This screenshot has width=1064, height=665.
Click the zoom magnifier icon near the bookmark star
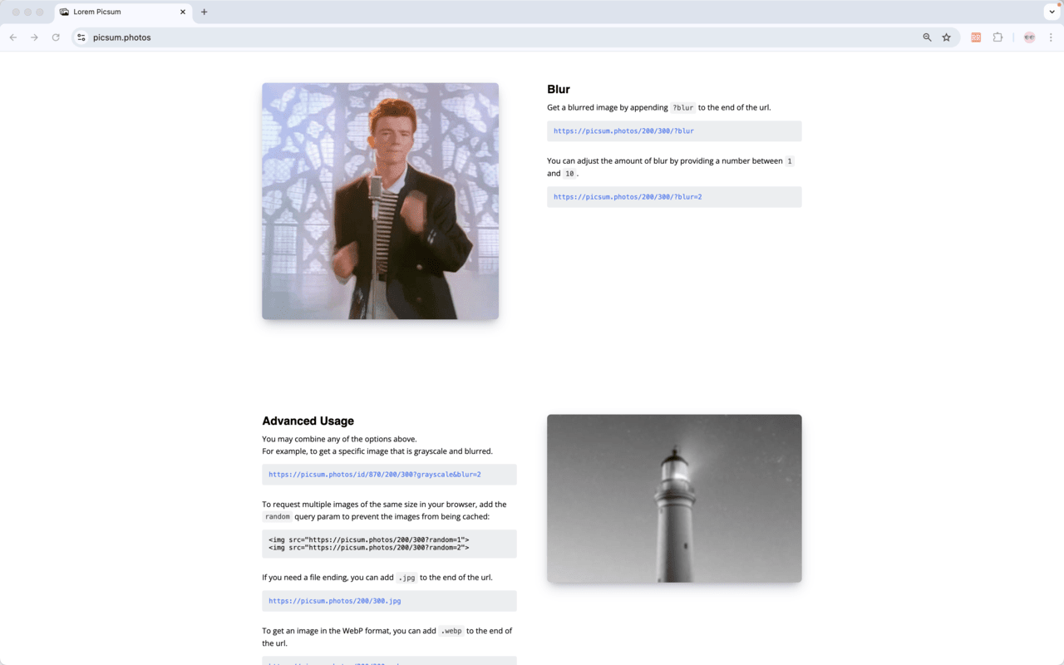(927, 37)
